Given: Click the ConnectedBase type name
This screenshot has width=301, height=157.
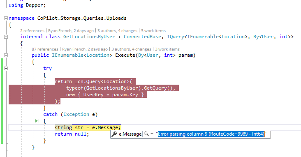Looking at the screenshot, I should [x=142, y=37].
